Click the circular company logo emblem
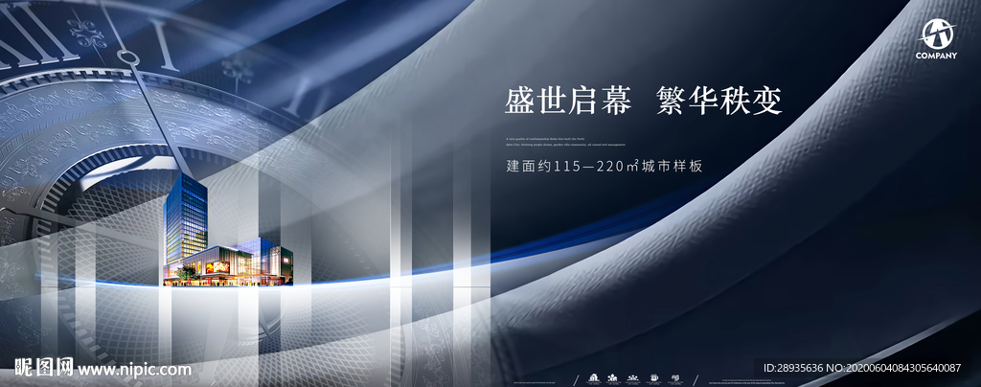981x387 pixels. coord(937,34)
